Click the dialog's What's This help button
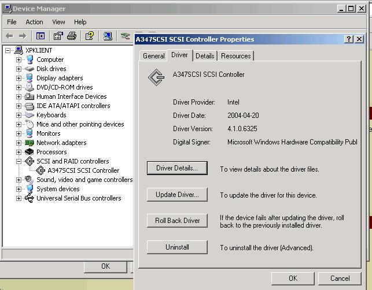372x290 pixels. (349, 39)
